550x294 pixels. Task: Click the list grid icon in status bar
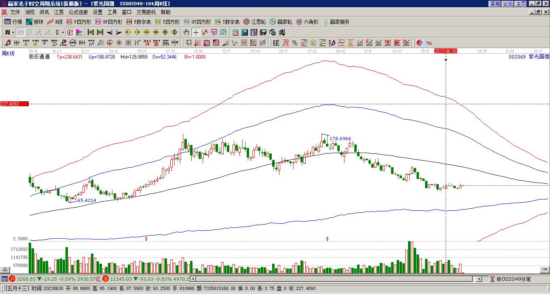click(x=4, y=279)
